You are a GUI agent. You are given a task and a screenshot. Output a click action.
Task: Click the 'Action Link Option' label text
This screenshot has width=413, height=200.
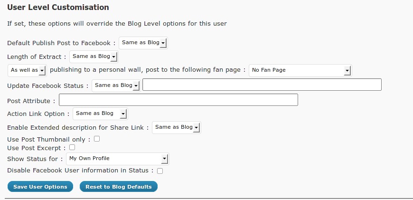(x=36, y=114)
